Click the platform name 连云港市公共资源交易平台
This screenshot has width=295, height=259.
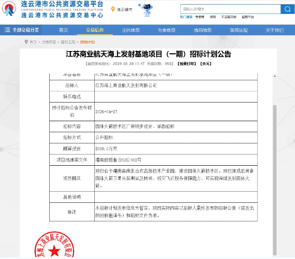pos(62,4)
